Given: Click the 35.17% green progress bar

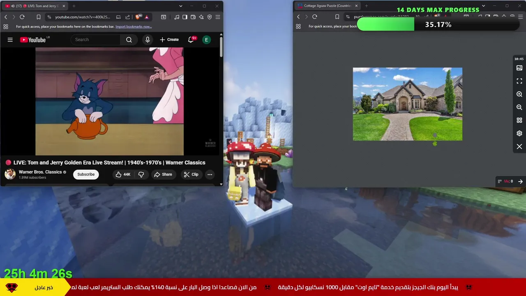Looking at the screenshot, I should tap(438, 25).
